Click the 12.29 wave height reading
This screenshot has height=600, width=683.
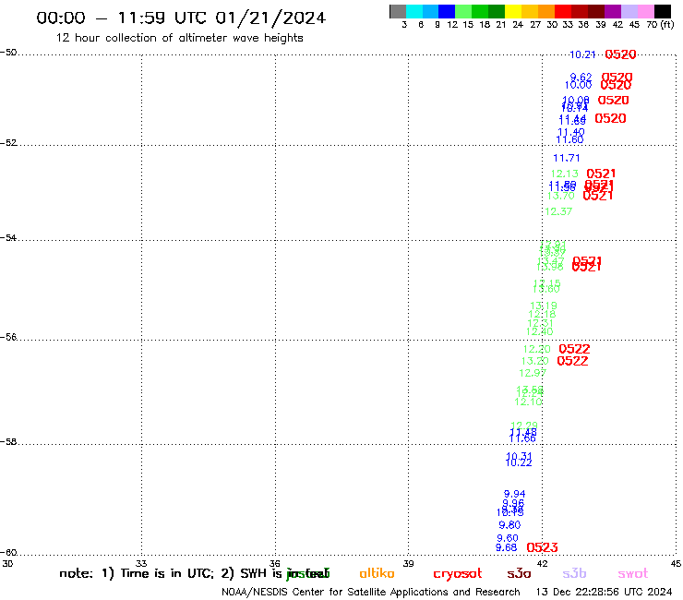coord(524,425)
